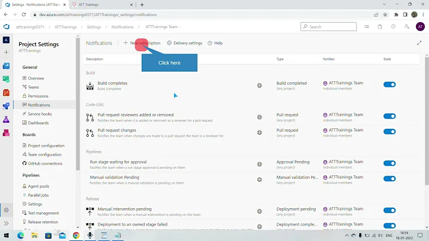Open user settings icon in header

[407, 27]
